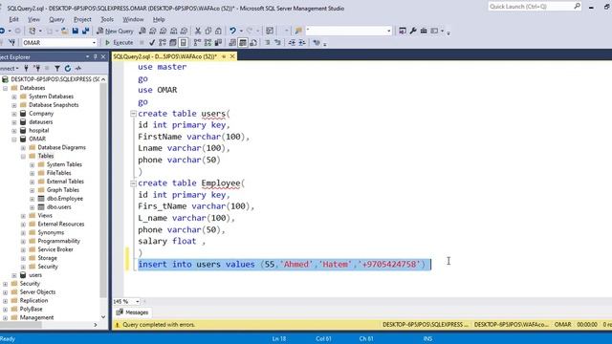Toggle Include Actual Execution Plan icon

point(197,42)
